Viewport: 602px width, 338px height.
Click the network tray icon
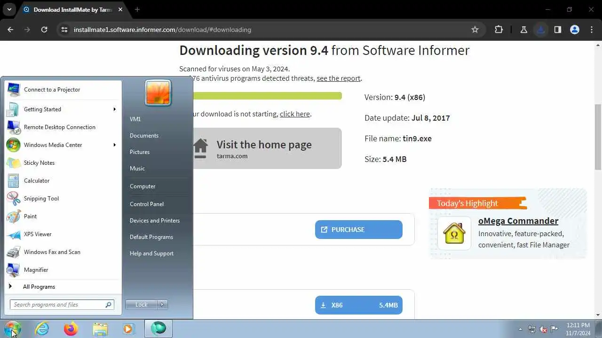(x=532, y=329)
